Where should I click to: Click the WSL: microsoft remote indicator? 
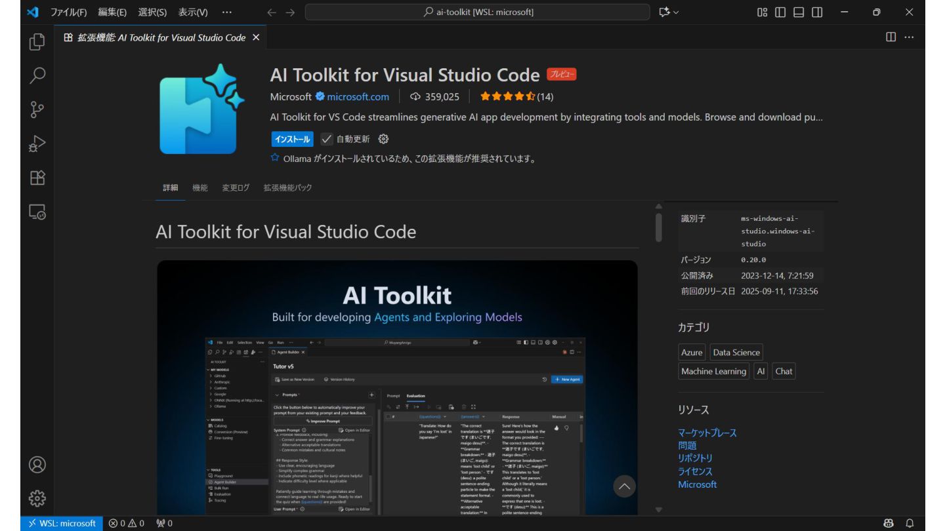pyautogui.click(x=61, y=523)
